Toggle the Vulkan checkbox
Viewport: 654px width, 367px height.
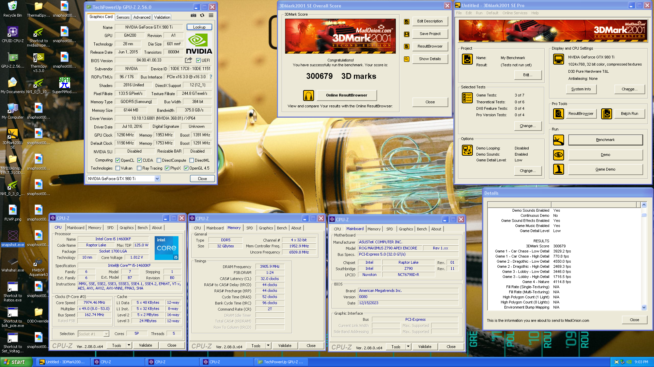[x=118, y=168]
